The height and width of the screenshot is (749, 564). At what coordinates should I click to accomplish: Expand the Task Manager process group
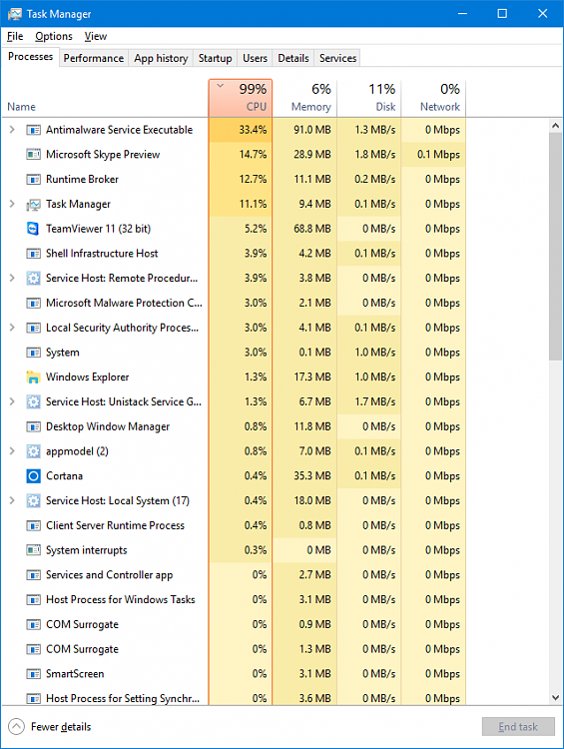coord(12,204)
